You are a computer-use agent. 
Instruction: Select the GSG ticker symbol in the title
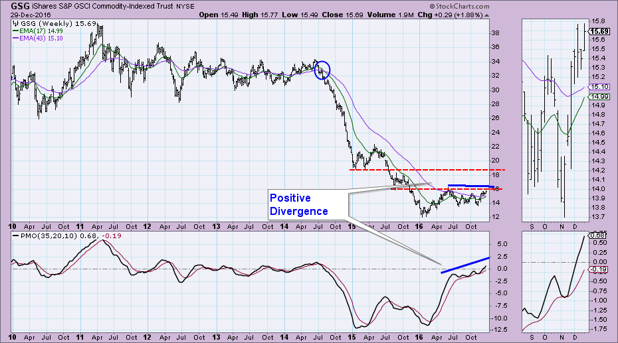[19, 6]
